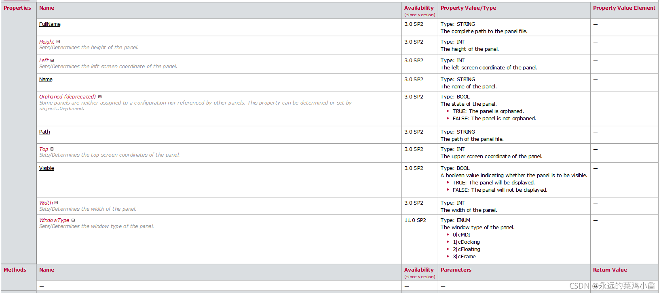This screenshot has width=661, height=293.
Task: Open the Path property link
Action: coord(44,132)
